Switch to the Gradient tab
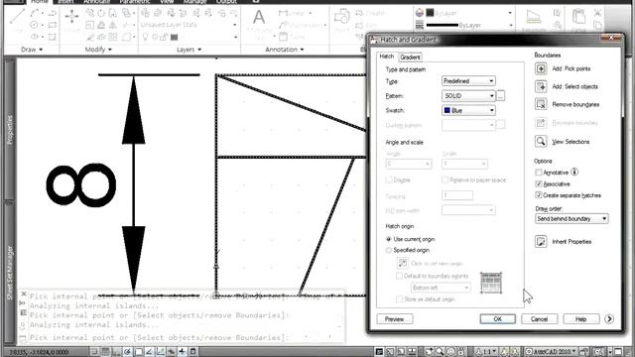This screenshot has height=357, width=635. 410,58
